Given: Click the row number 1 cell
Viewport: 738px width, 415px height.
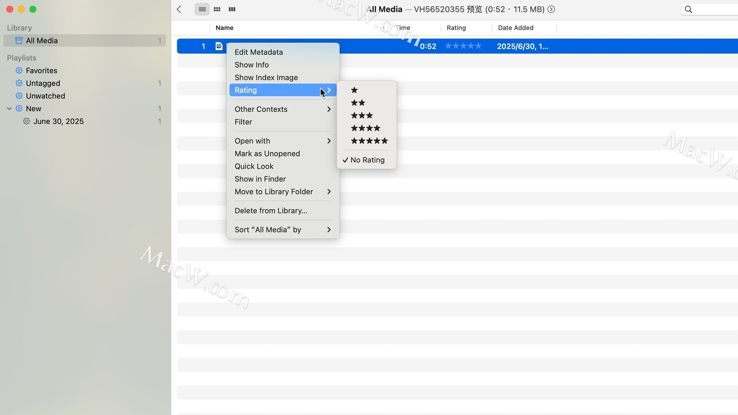Looking at the screenshot, I should pyautogui.click(x=203, y=46).
